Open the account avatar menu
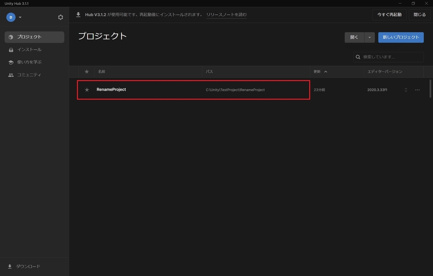433x276 pixels. (x=11, y=17)
